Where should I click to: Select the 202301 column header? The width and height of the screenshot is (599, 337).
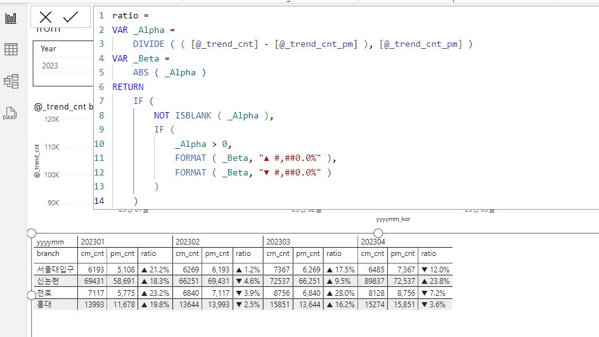(x=93, y=242)
